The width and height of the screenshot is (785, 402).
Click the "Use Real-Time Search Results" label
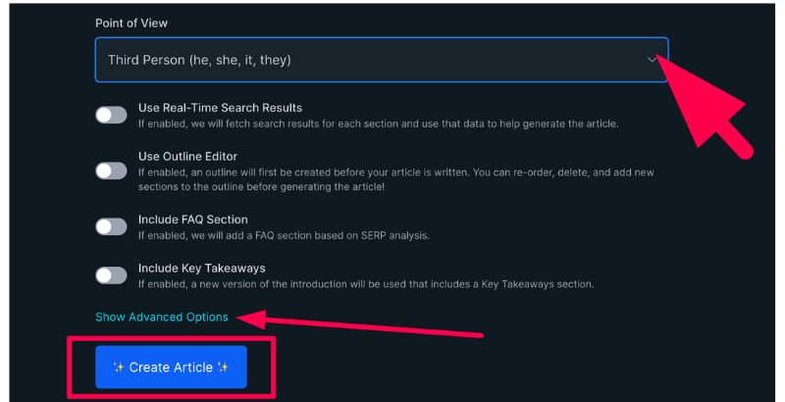(220, 108)
